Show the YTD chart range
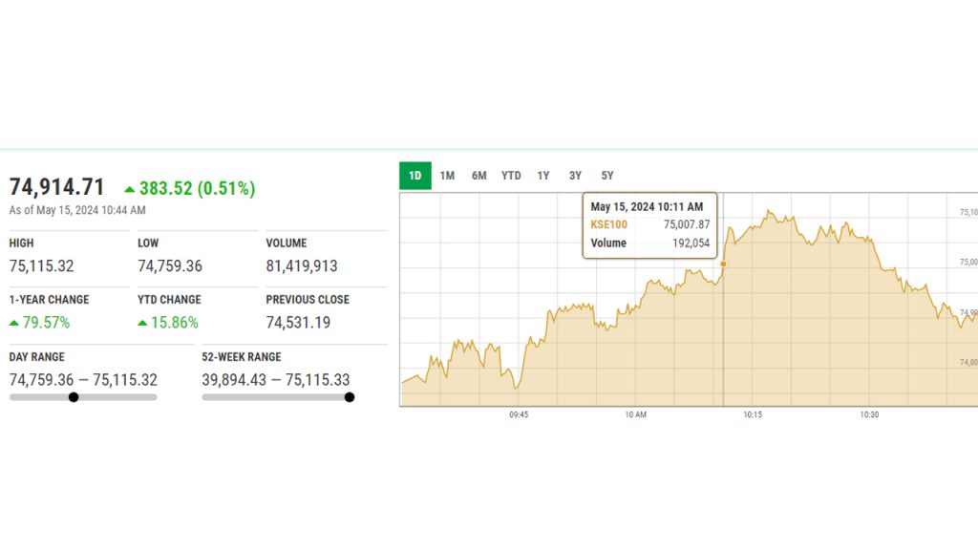The image size is (978, 550). pos(511,176)
